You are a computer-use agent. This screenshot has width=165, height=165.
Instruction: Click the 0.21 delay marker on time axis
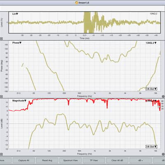coord(85,35)
